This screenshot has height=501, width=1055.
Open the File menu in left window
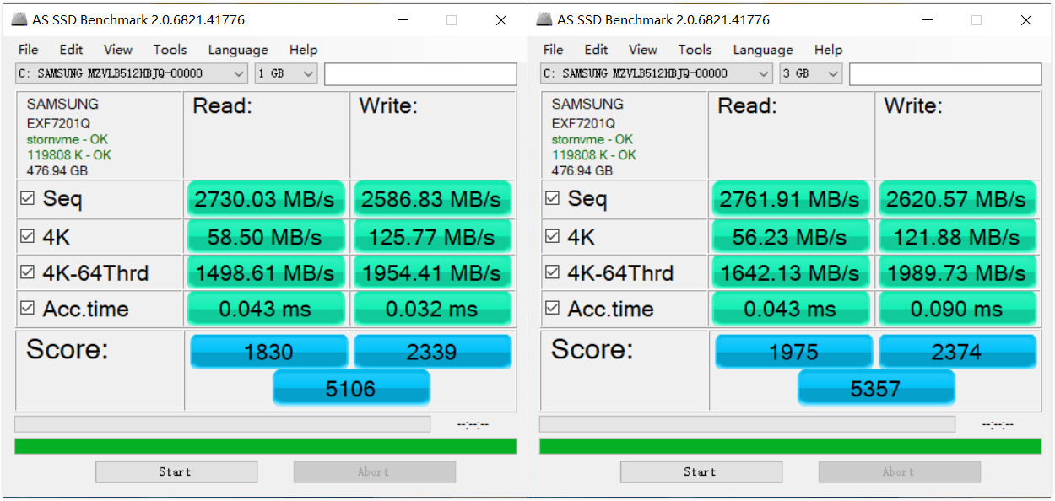tap(28, 50)
